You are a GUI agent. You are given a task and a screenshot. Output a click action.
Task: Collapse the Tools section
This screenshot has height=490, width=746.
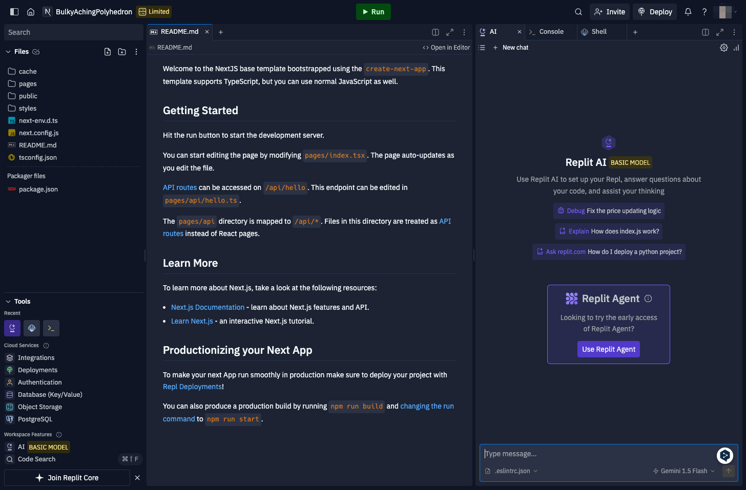(8, 302)
